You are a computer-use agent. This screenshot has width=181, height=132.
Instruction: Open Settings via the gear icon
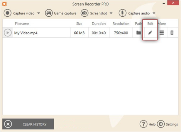tap(161, 124)
